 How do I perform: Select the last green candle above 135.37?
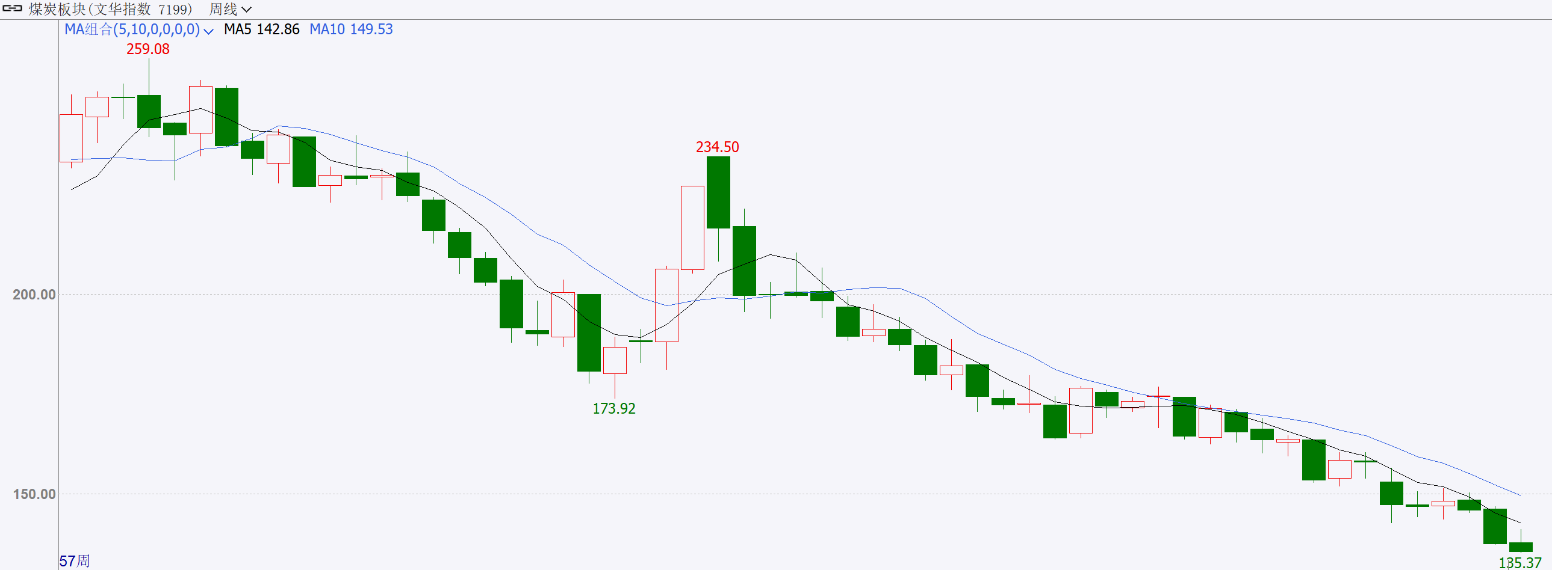[1520, 547]
